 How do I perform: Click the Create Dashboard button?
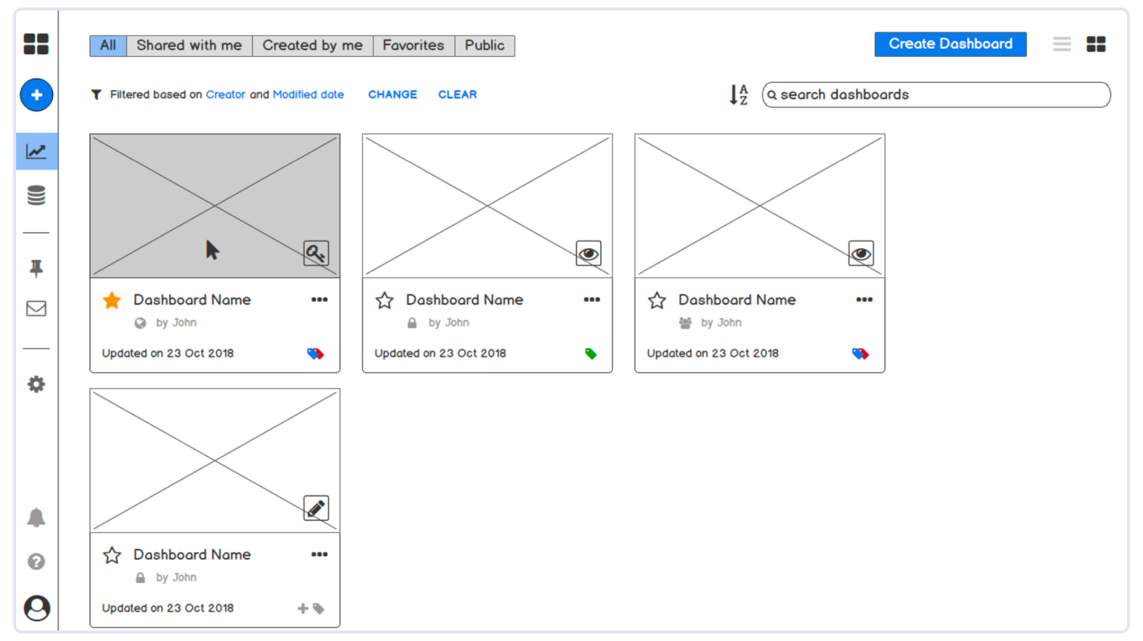coord(950,44)
